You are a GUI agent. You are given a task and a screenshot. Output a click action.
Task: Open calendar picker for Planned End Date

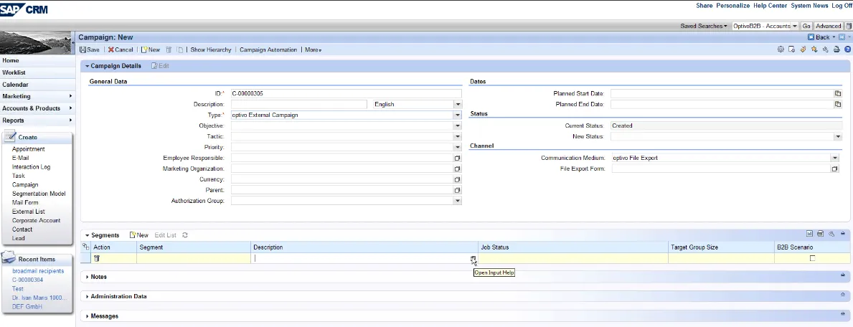838,104
